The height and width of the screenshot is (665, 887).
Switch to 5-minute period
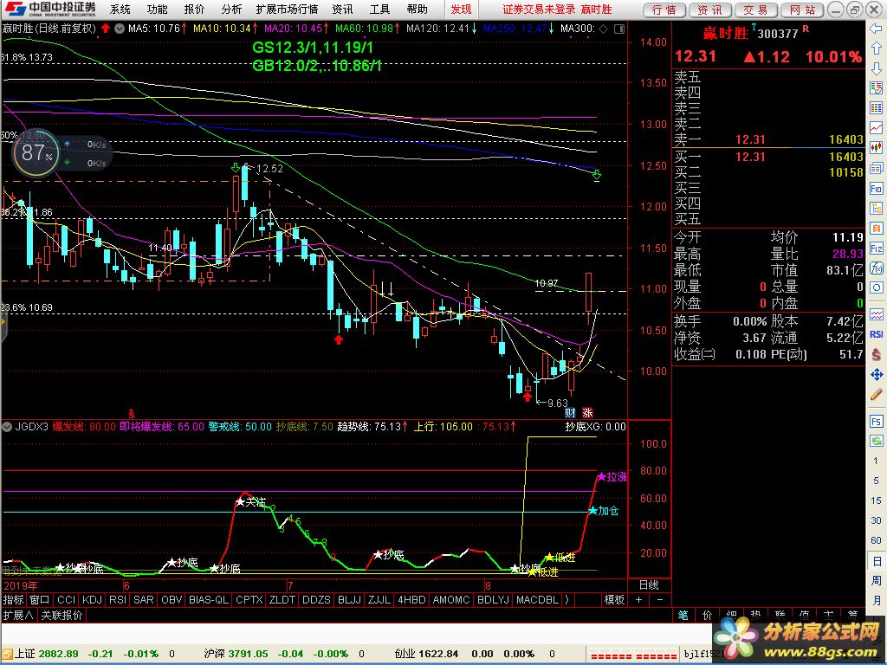coord(876,481)
